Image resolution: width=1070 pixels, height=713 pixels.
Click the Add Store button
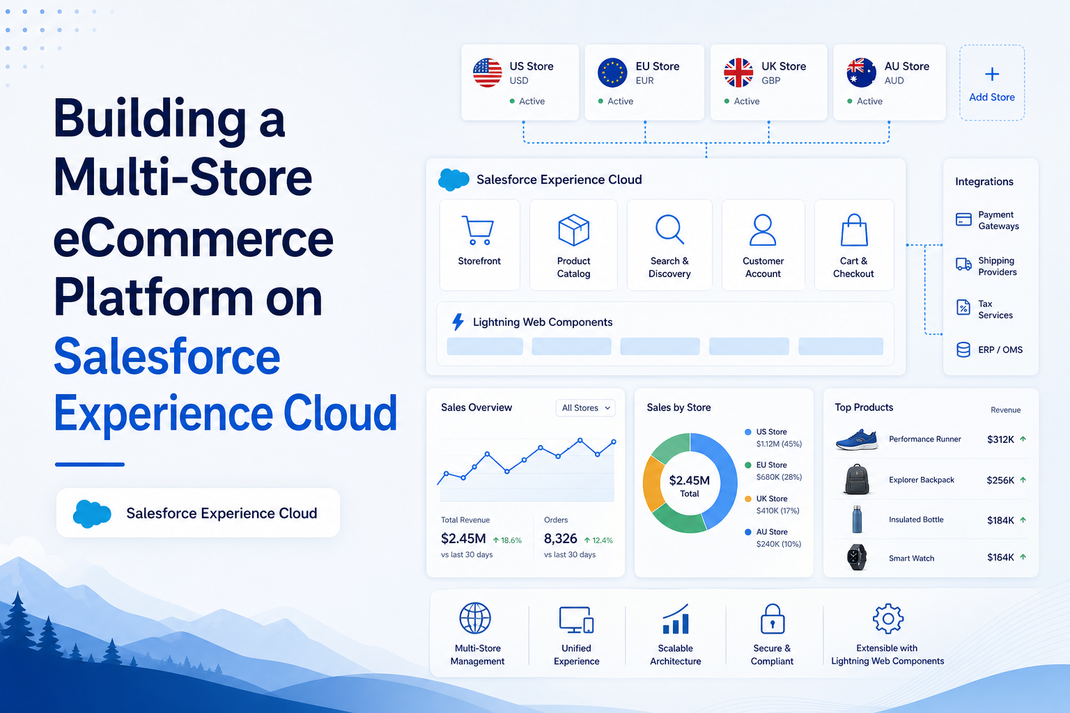992,83
